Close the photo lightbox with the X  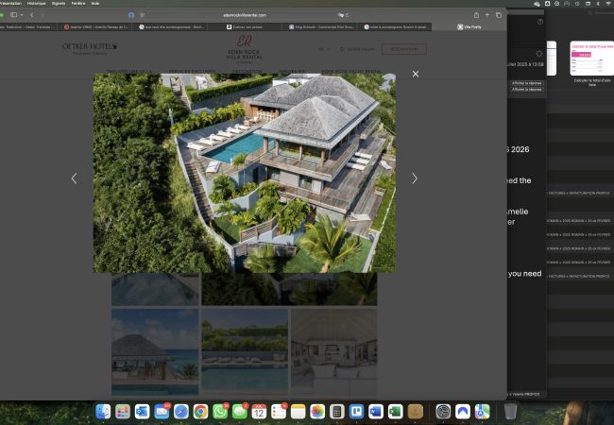pyautogui.click(x=416, y=74)
